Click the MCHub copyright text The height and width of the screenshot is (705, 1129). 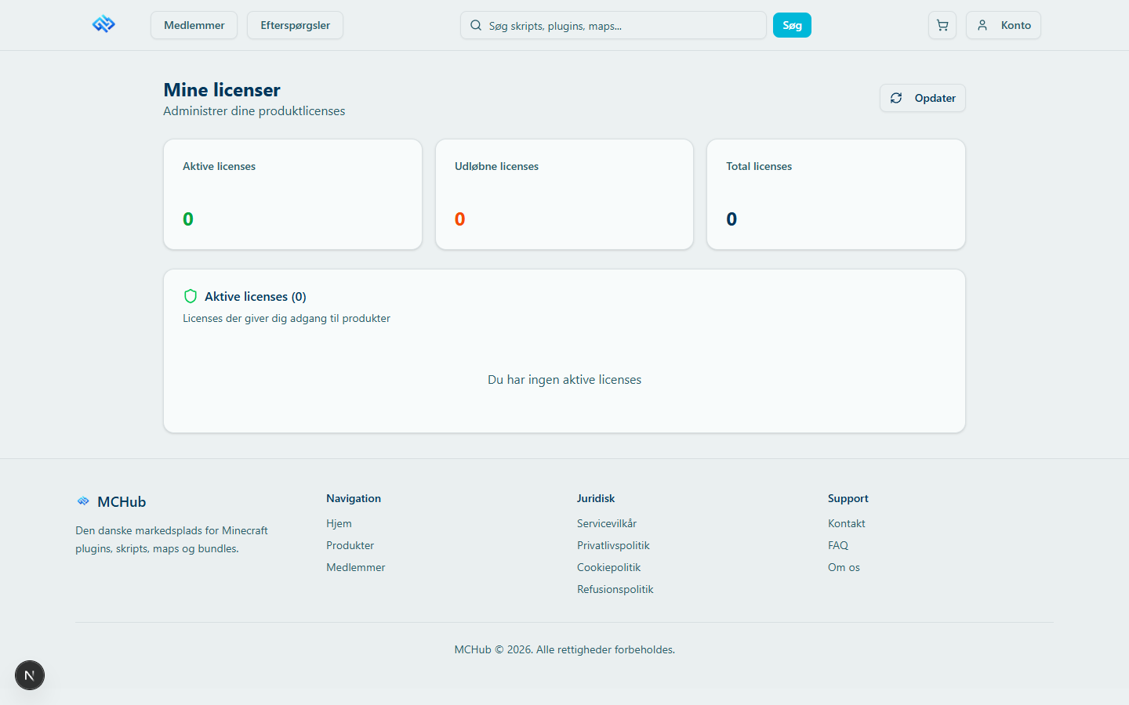click(564, 649)
